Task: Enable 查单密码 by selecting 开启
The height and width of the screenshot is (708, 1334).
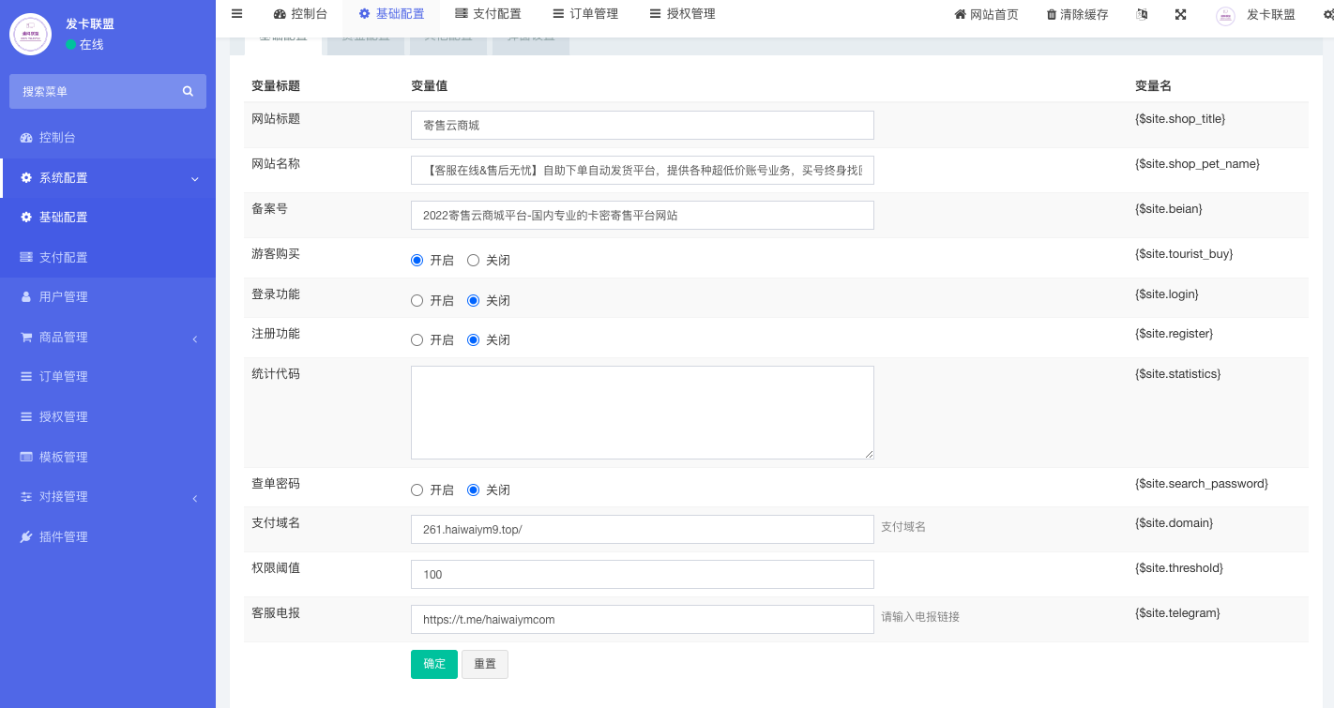Action: click(417, 490)
